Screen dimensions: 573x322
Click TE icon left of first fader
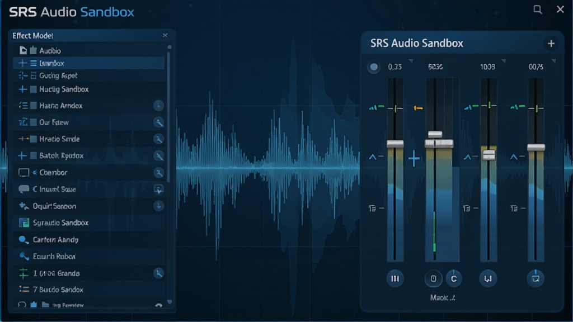coord(372,208)
